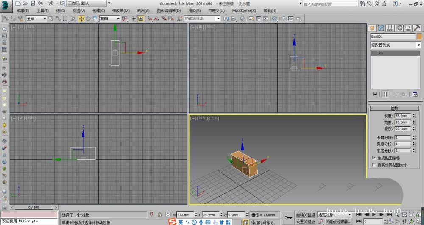Image resolution: width=424 pixels, height=225 pixels.
Task: Open the 全部 selection filter dropdown
Action: tap(36, 19)
